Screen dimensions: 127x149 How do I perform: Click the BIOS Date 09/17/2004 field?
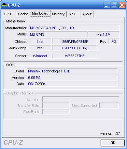(x=72, y=84)
